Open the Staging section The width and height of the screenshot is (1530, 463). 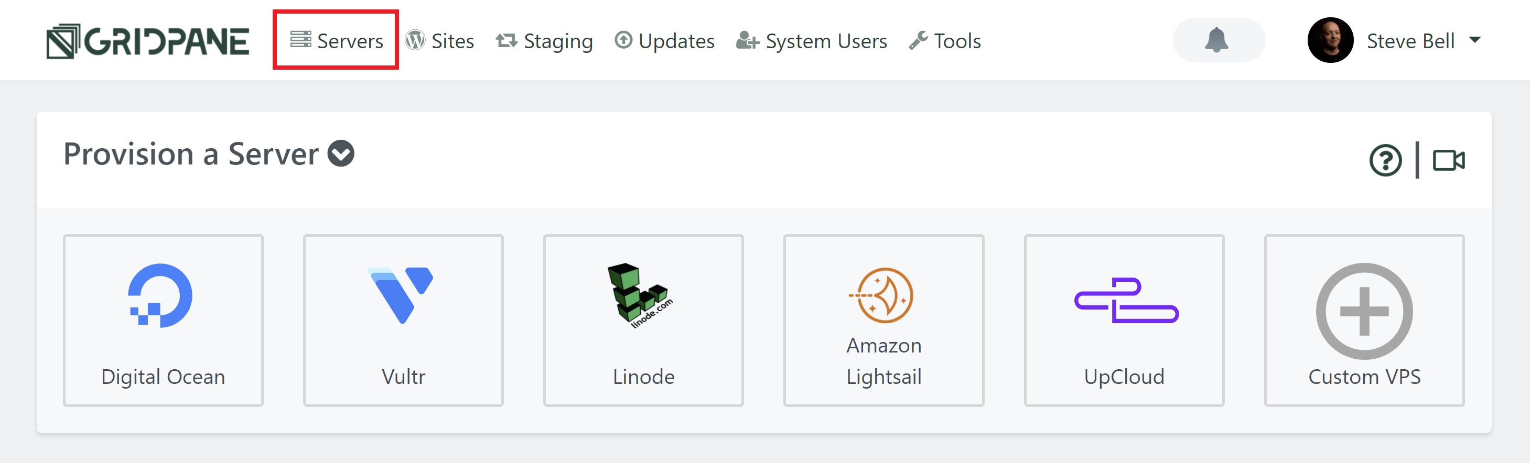point(545,41)
